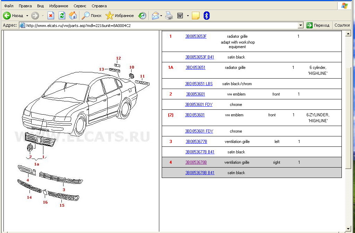The height and width of the screenshot is (233, 355).
Task: Open the Справка menu
Action: click(x=99, y=6)
